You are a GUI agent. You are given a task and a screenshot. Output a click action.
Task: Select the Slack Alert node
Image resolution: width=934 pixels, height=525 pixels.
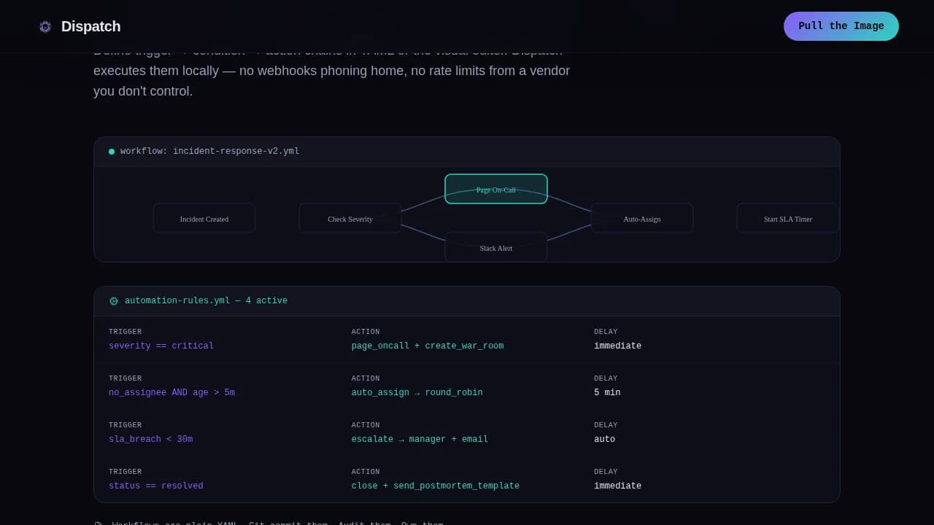pyautogui.click(x=496, y=248)
